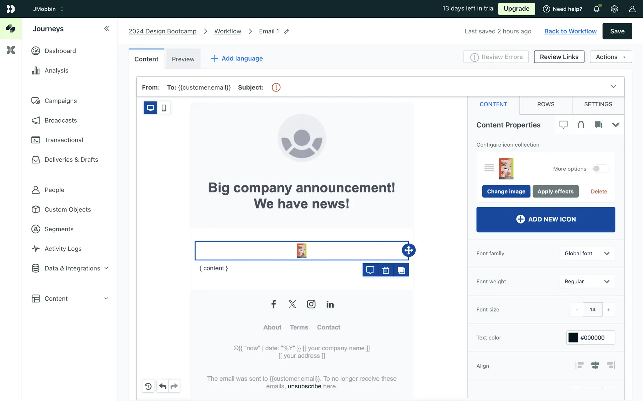Open notifications bell icon
Viewport: 643px width, 401px height.
pyautogui.click(x=596, y=9)
